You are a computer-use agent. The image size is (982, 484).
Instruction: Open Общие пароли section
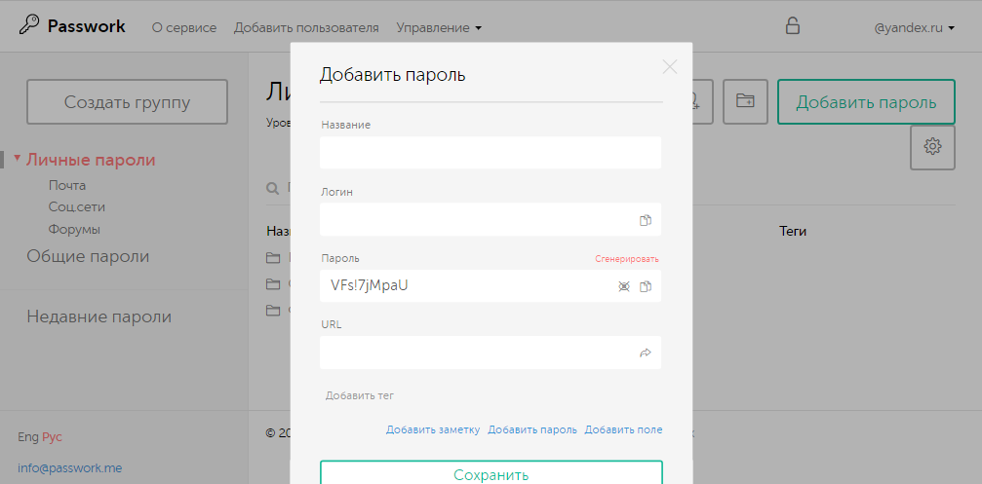coord(88,256)
